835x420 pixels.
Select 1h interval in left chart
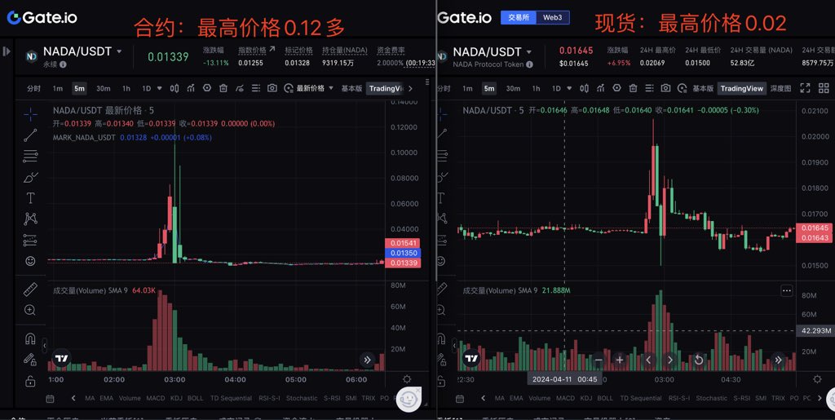pyautogui.click(x=126, y=88)
